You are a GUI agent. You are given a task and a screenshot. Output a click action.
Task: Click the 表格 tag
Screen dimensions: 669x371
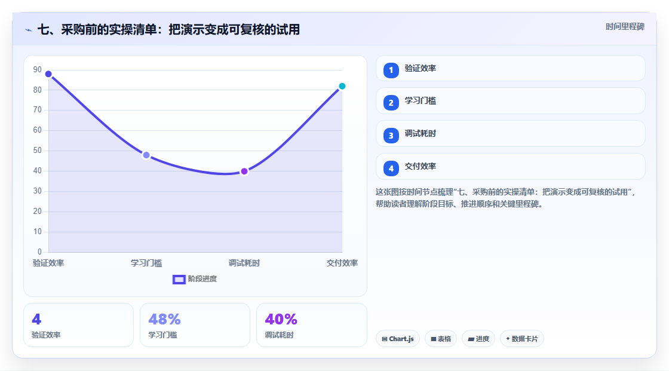click(x=441, y=339)
